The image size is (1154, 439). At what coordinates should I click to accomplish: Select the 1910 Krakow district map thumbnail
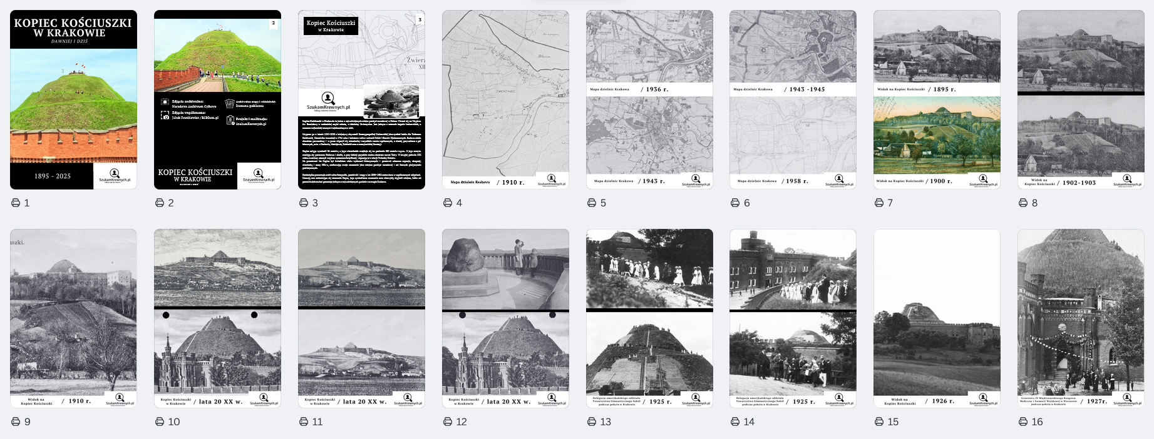[505, 99]
